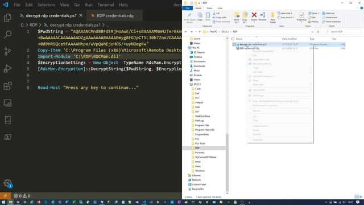Select the Program Files (x86) folder in tree

(x=204, y=130)
